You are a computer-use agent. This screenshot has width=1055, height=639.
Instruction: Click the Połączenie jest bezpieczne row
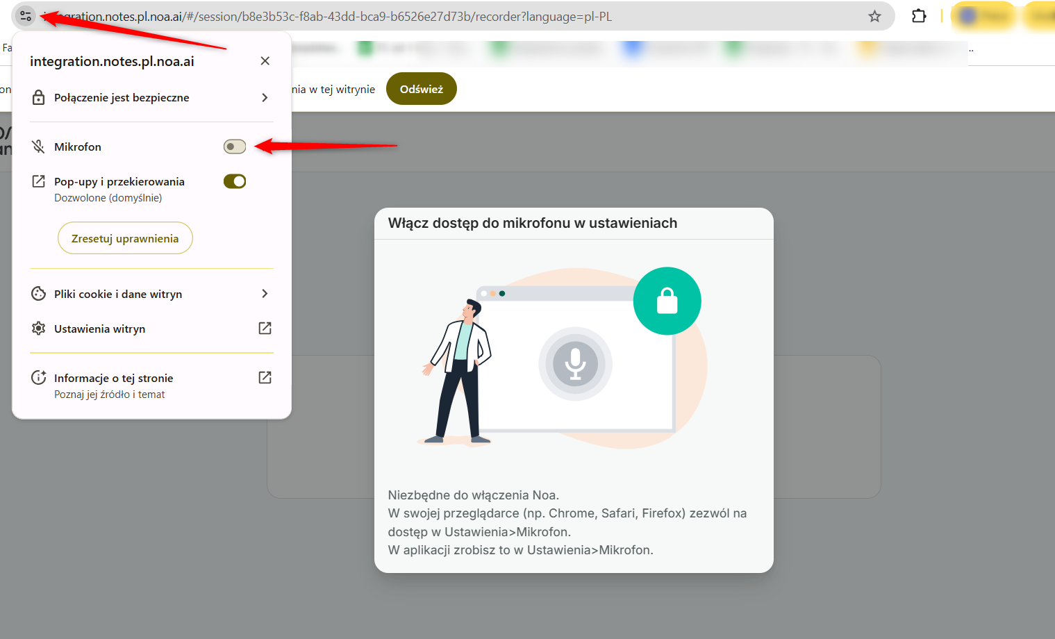coord(151,97)
